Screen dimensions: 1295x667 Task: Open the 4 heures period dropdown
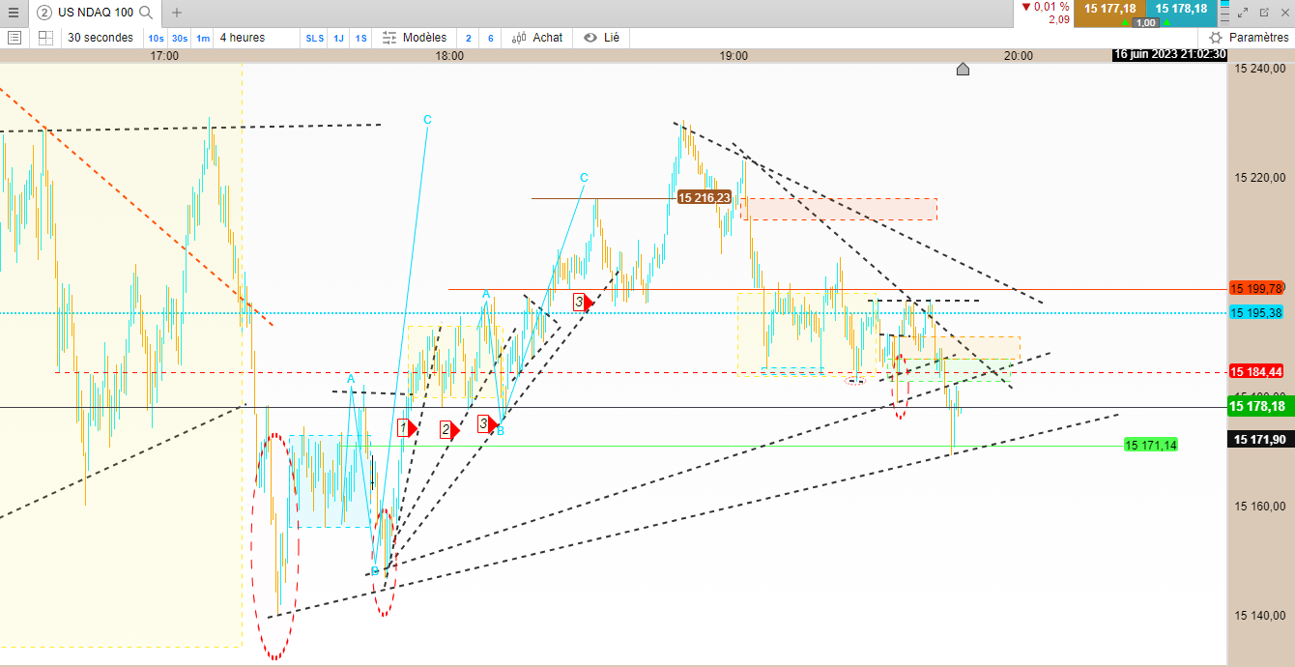(242, 38)
